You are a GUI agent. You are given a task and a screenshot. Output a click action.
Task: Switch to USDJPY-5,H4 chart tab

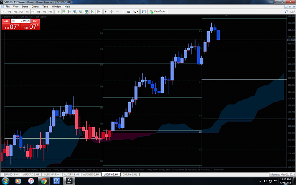[111, 175]
